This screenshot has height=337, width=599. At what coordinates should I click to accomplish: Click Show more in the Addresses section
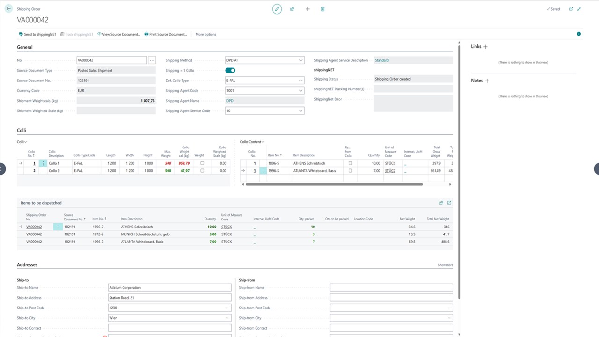coord(446,265)
